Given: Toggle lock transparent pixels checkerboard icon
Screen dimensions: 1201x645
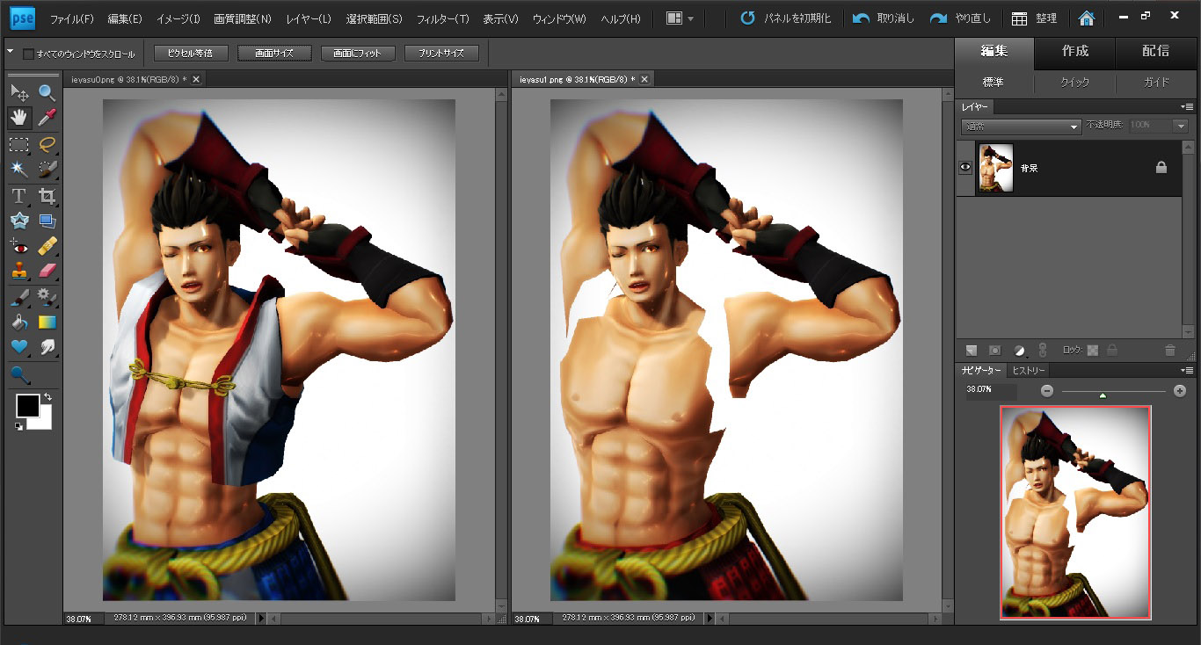Looking at the screenshot, I should [x=1093, y=350].
